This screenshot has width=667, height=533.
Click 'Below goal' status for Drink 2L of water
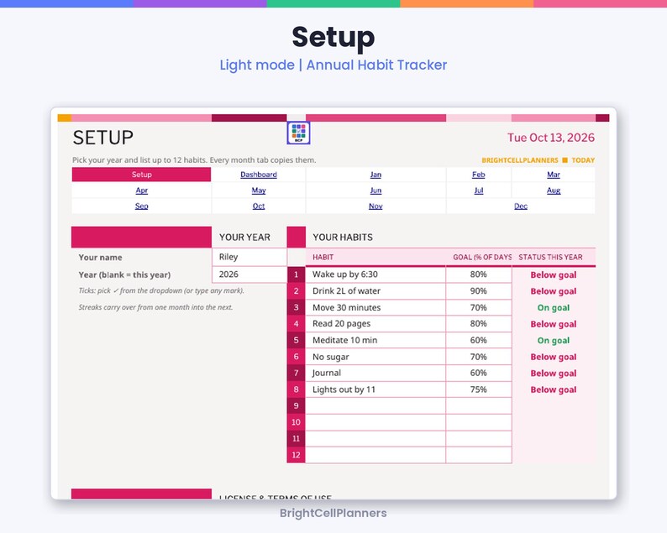click(x=554, y=291)
